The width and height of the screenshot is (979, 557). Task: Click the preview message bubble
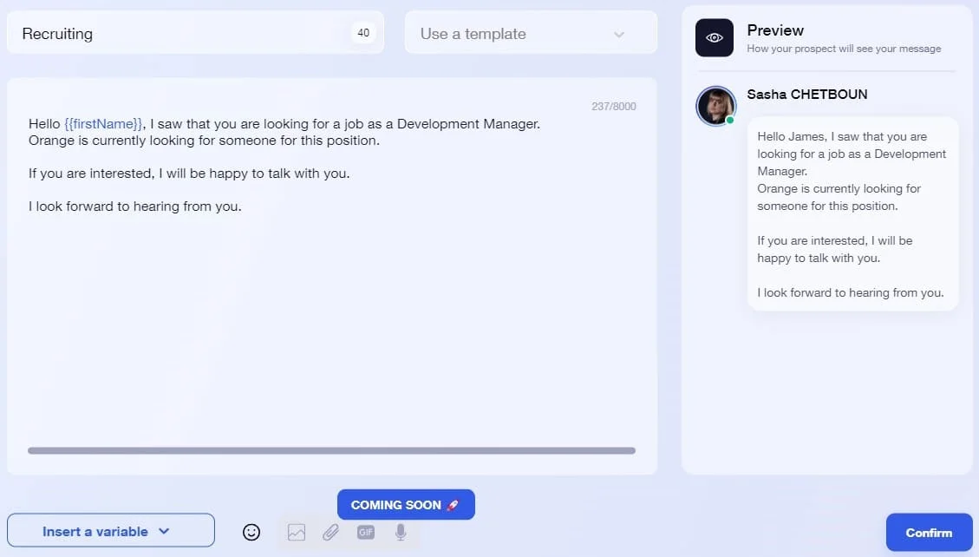click(x=852, y=213)
